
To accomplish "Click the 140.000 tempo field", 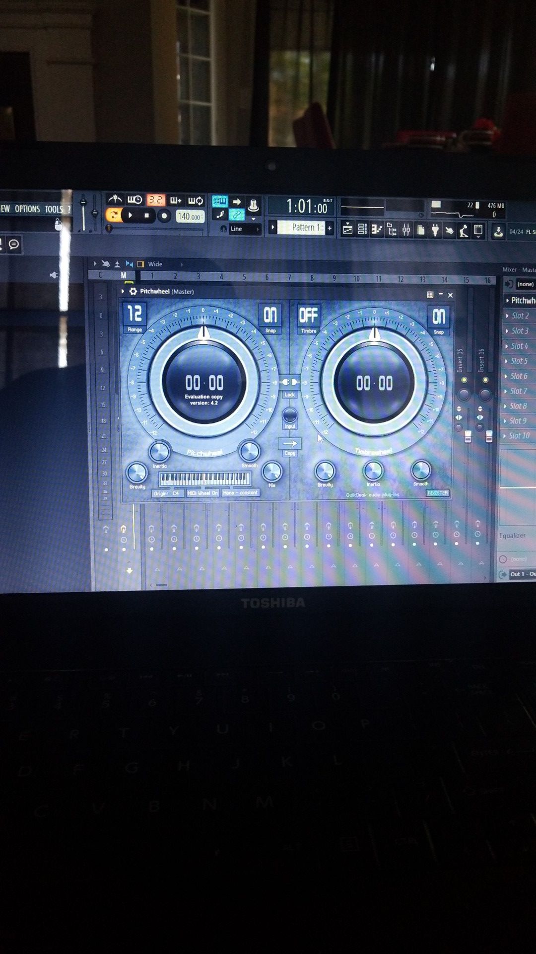I will coord(190,217).
